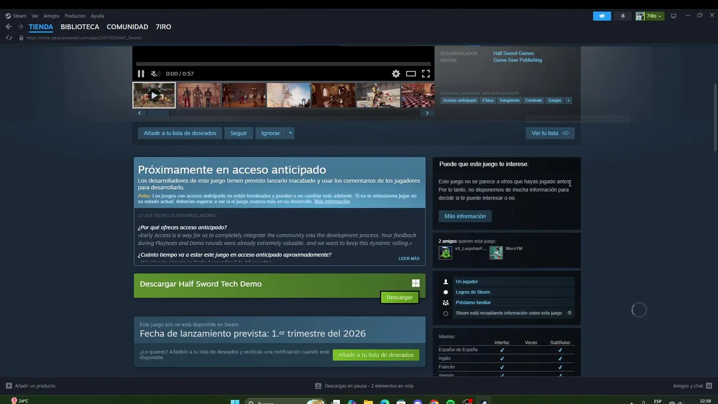Switch to the BIBLIOTECA tab
The image size is (718, 404).
80,27
